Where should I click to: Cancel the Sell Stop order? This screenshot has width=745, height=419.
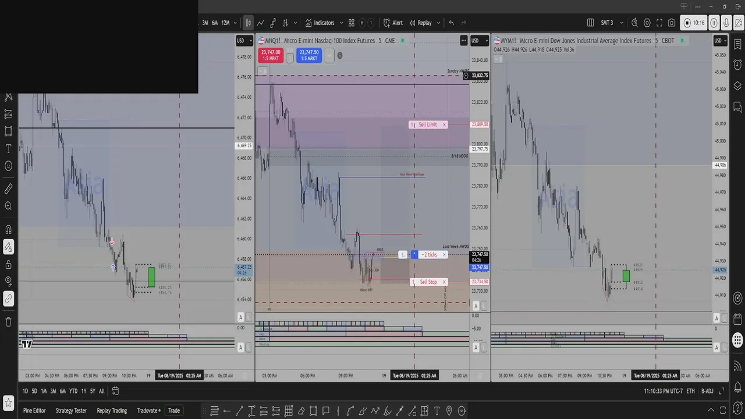click(x=444, y=282)
